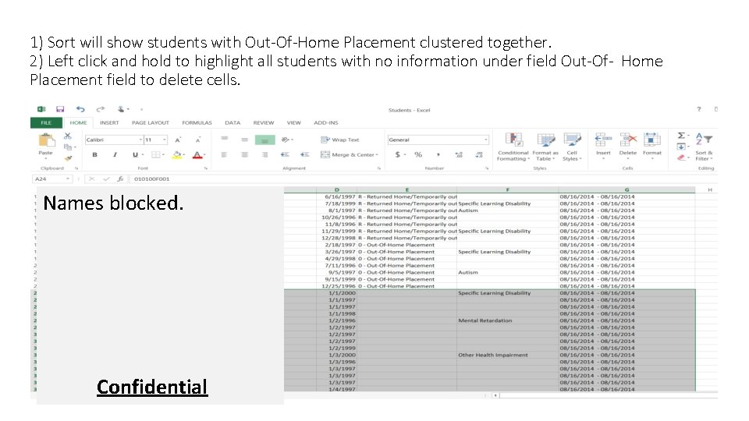Decrease the decimal places
This screenshot has width=749, height=421.
[479, 154]
